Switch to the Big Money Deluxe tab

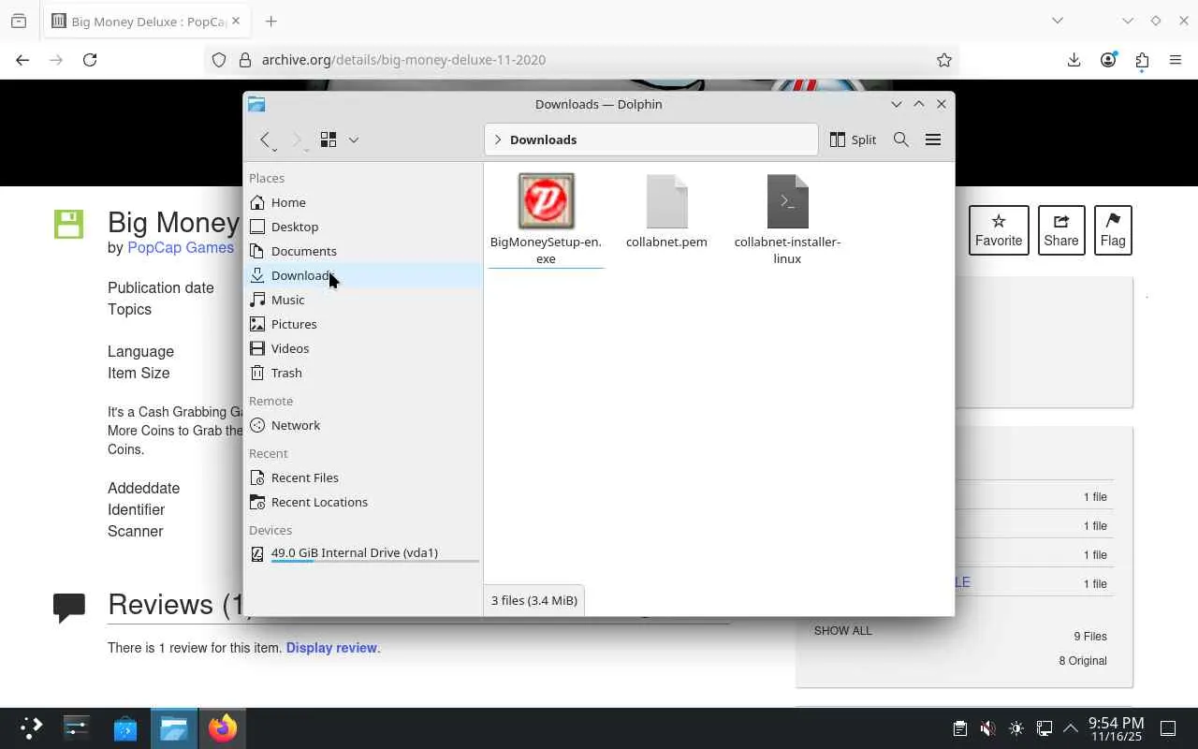point(146,22)
